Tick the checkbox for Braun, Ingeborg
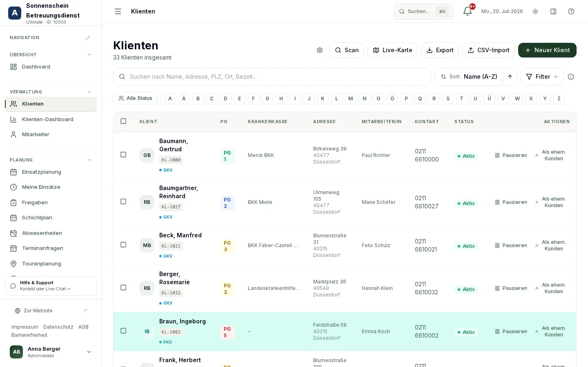The height and width of the screenshot is (367, 588). click(x=123, y=331)
